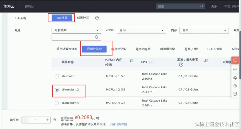Click the magnifier in the spec search box
This screenshot has width=241, height=129.
96,37
